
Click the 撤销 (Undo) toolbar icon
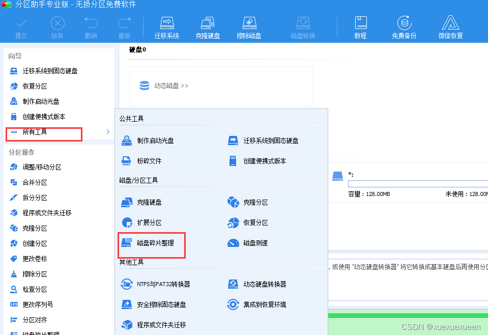click(91, 23)
